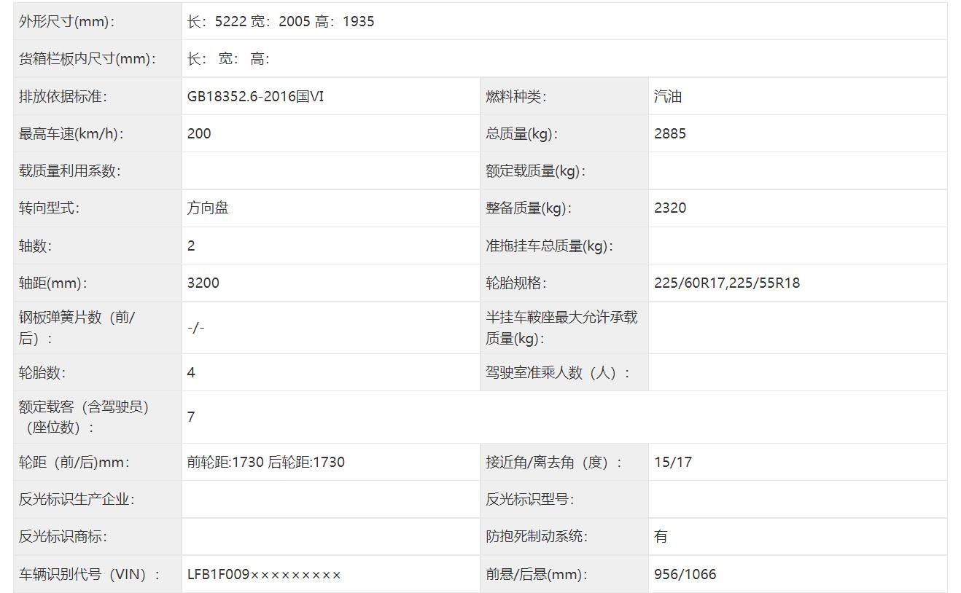Click the 载质量利用系数 label
This screenshot has width=961, height=593.
pos(69,170)
